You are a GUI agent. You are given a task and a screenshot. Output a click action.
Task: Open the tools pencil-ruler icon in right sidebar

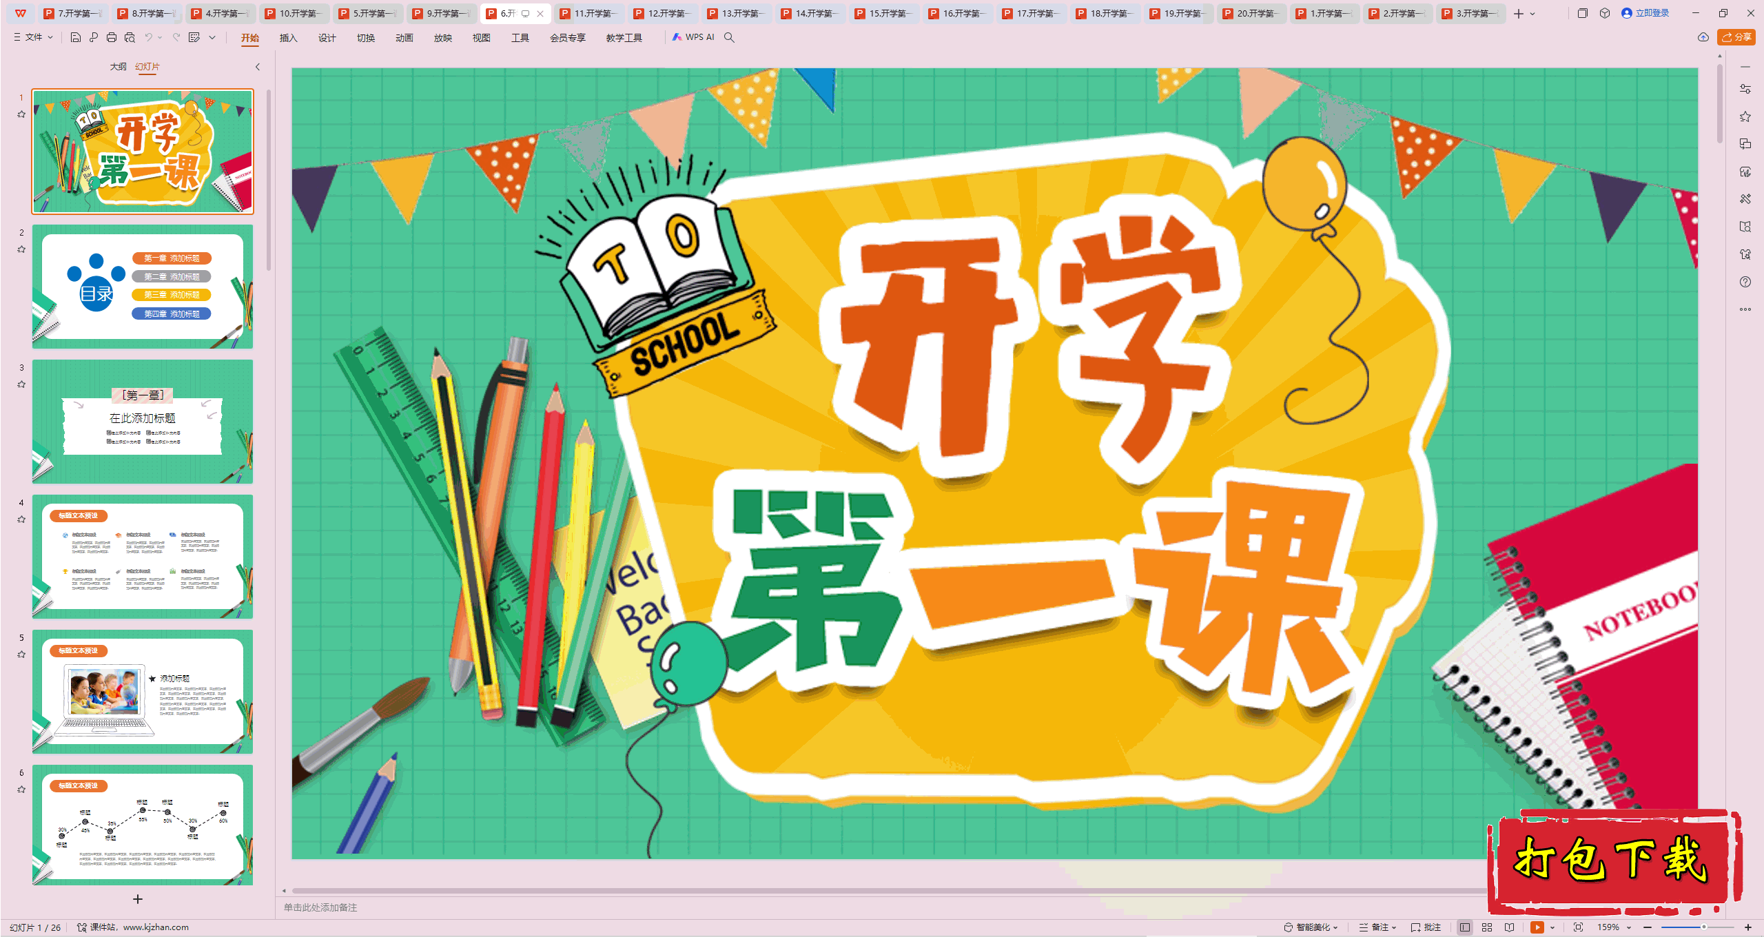tap(1745, 199)
